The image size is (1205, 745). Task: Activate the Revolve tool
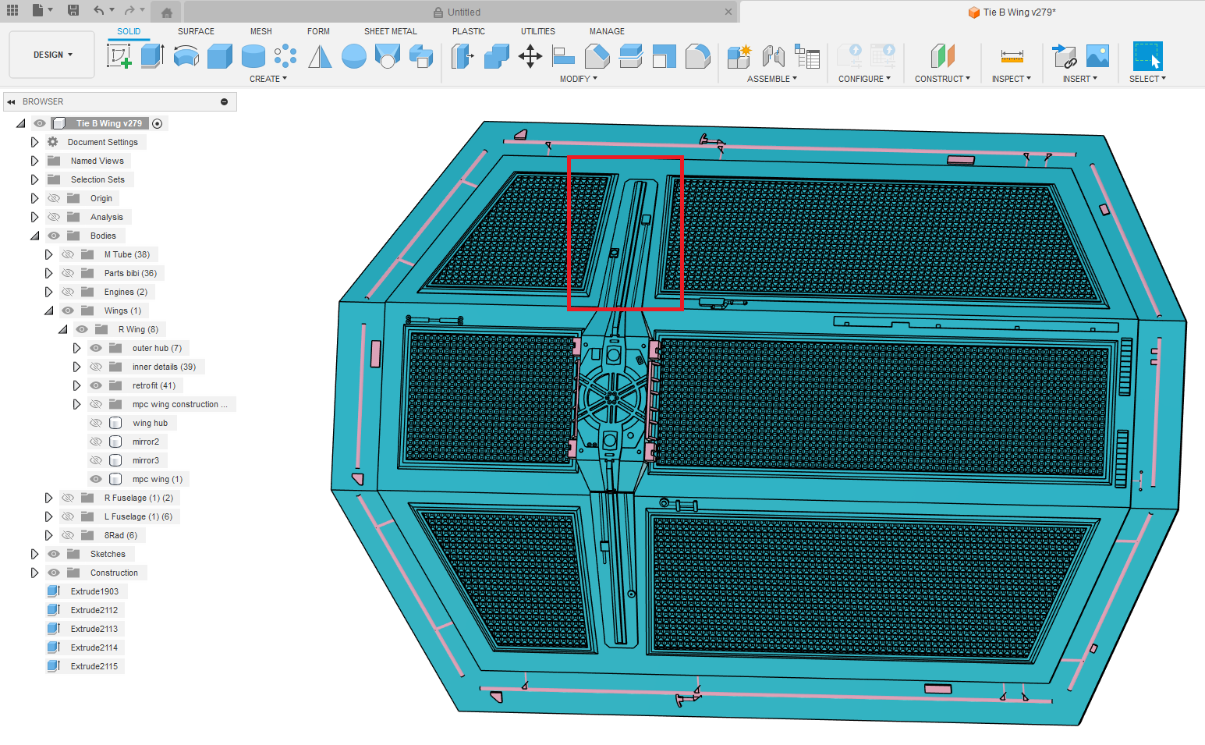point(186,56)
